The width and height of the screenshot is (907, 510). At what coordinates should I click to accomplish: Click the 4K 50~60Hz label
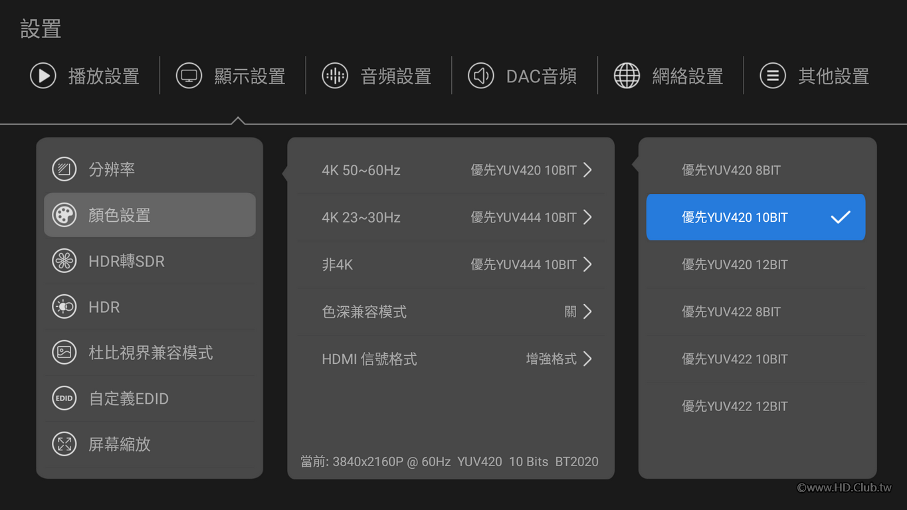(x=361, y=170)
